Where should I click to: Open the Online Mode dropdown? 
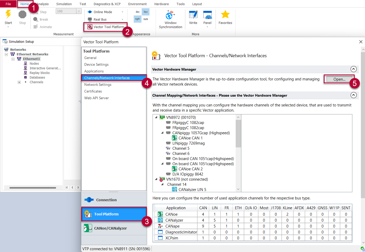click(122, 12)
